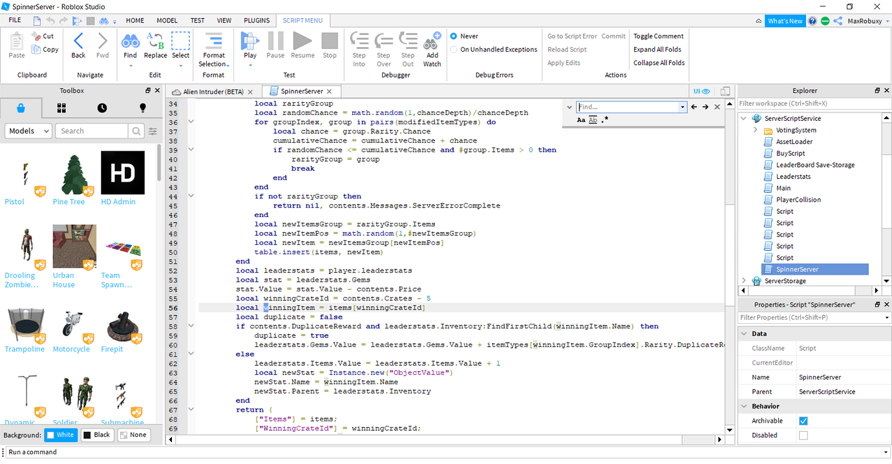892x464 pixels.
Task: Open the MaxRobuxy account dropdown
Action: tap(887, 21)
